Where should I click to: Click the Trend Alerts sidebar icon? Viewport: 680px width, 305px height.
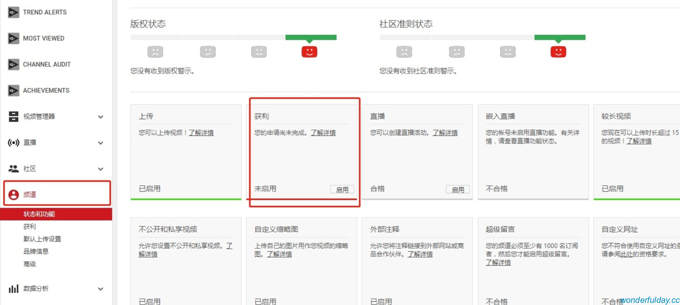pos(13,12)
